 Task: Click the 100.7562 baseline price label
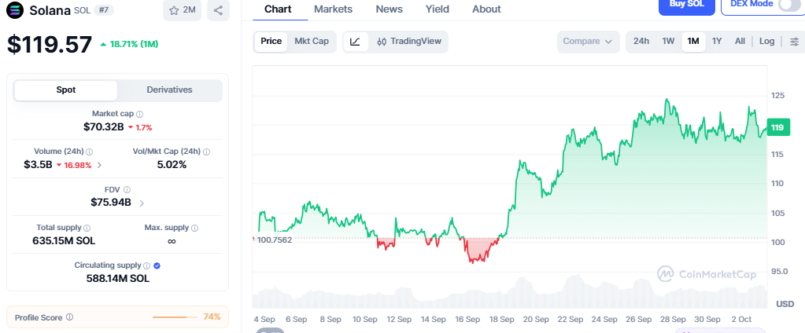(274, 240)
